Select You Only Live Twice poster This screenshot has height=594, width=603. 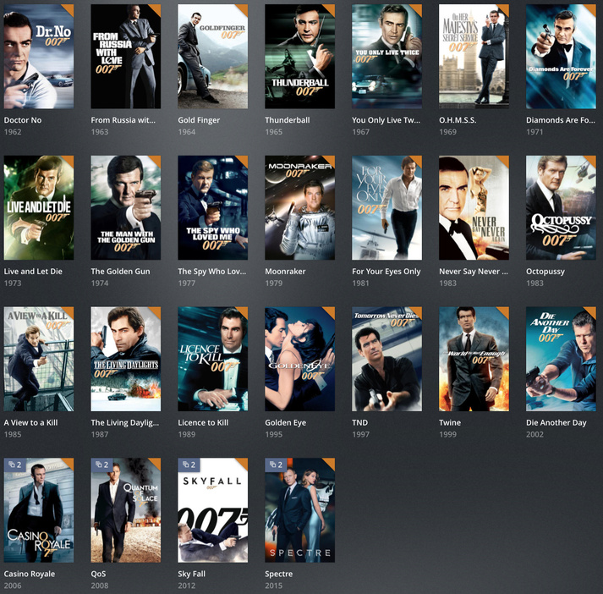[x=386, y=57]
